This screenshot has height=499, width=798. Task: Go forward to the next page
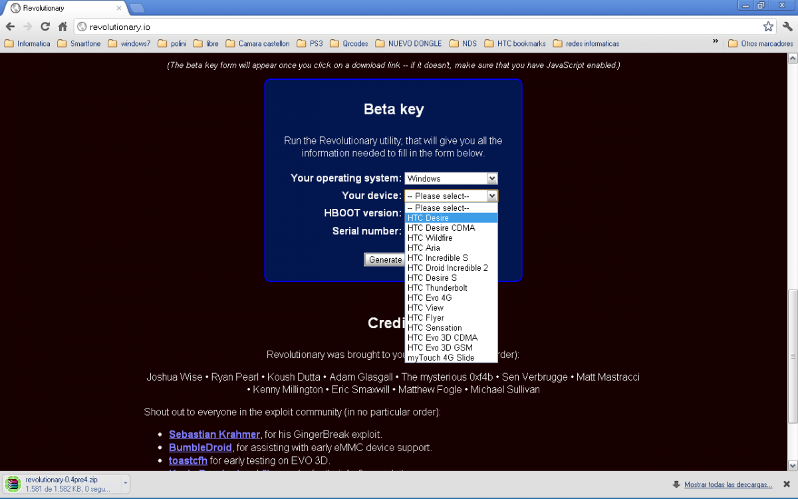pos(28,27)
